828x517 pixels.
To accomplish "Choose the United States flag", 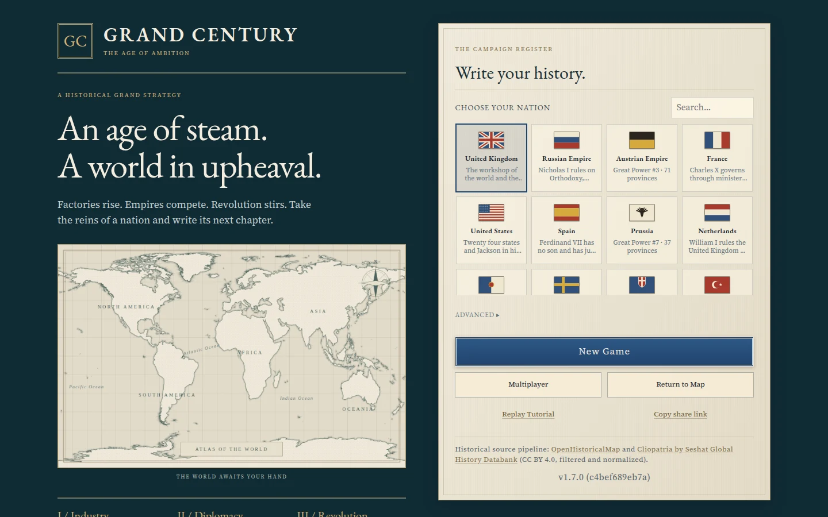I will tap(491, 213).
